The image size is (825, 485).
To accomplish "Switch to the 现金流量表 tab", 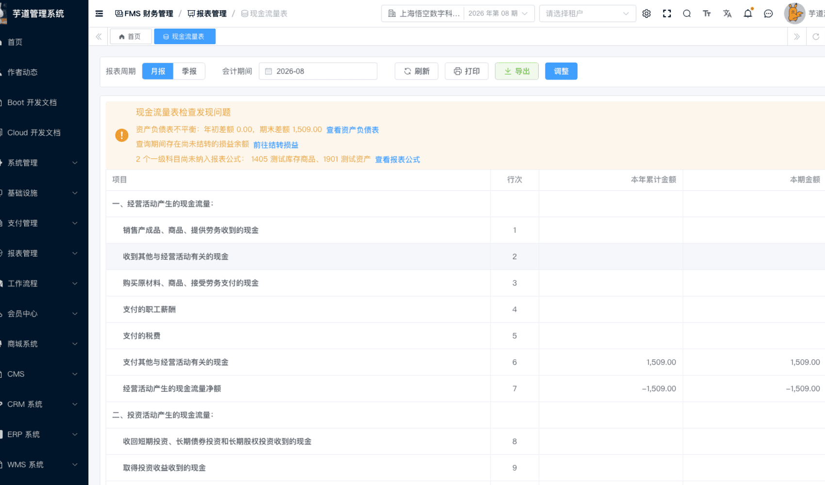I will point(184,36).
